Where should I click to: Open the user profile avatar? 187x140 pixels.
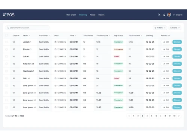[x=169, y=15]
